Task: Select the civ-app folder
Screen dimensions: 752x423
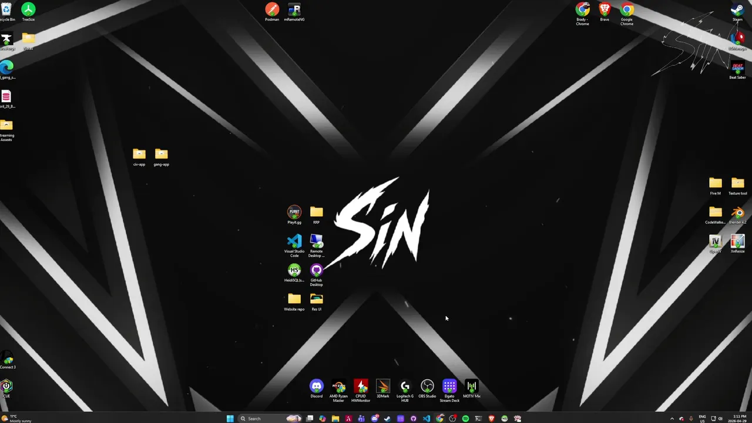Action: [139, 157]
